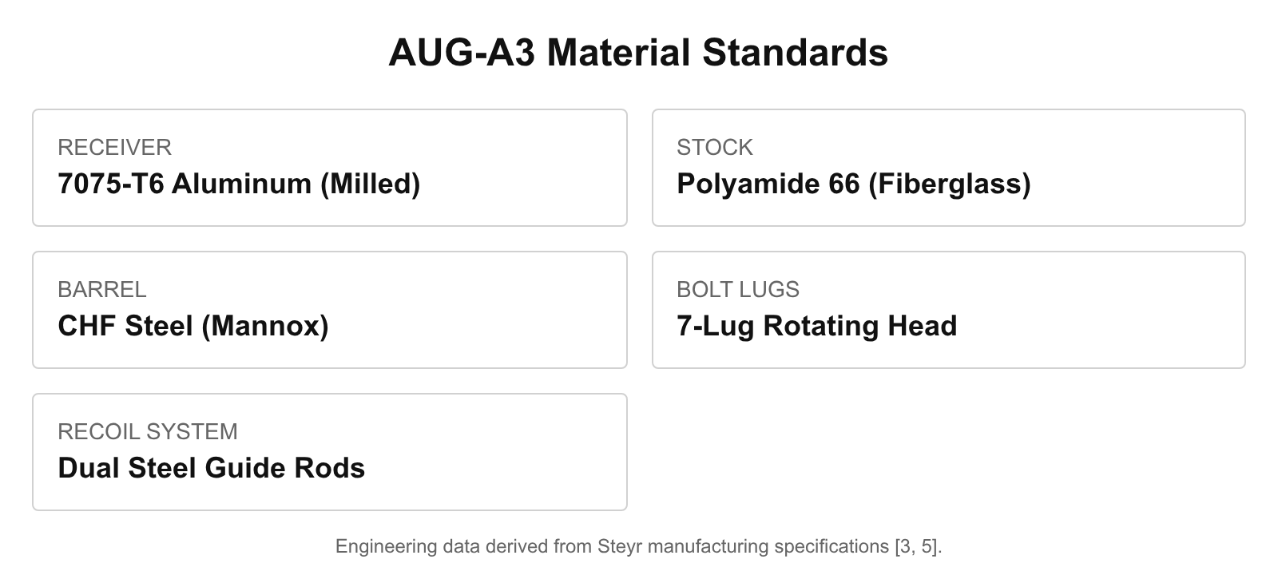This screenshot has height=575, width=1278.
Task: Click the Dual Steel Guide Rods value
Action: coord(211,468)
